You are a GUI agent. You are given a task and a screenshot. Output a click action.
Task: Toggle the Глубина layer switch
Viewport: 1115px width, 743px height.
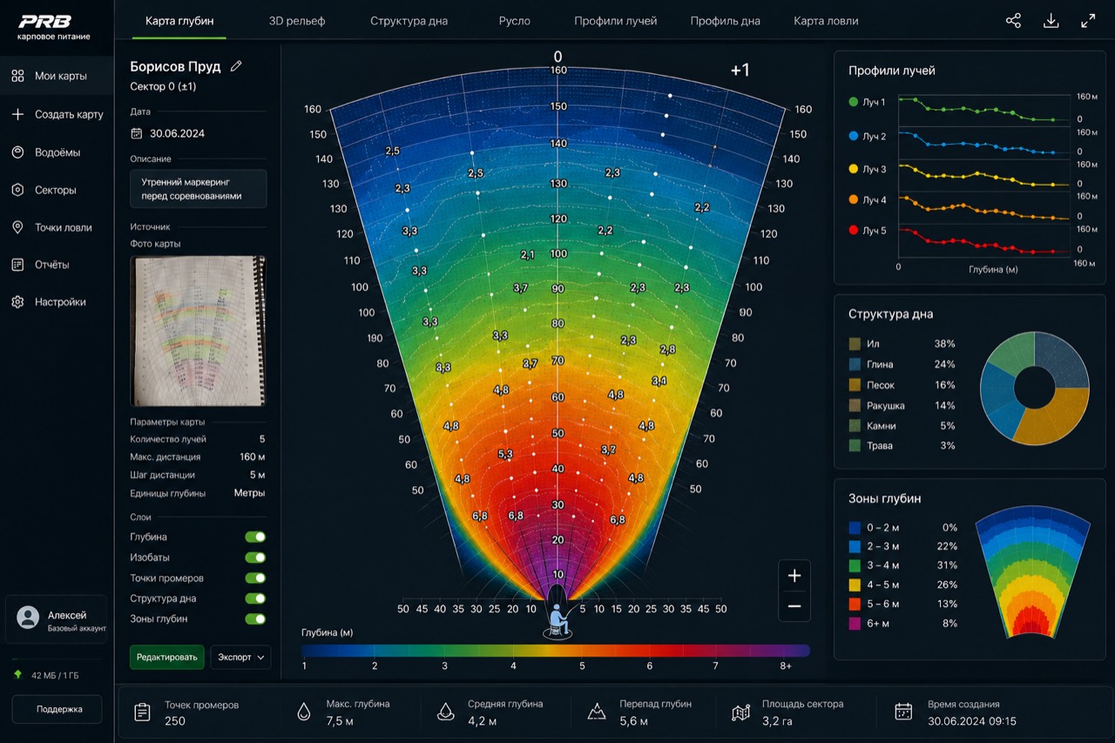click(255, 537)
